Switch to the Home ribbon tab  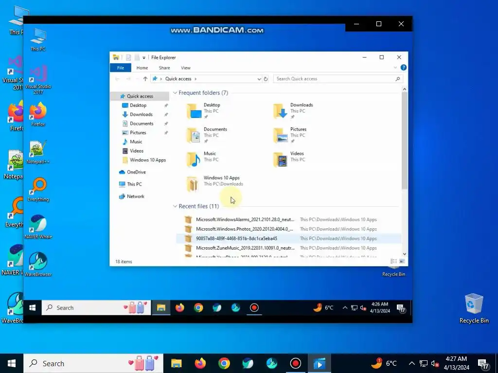point(142,68)
